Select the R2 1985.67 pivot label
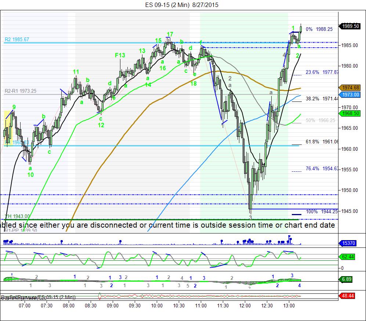 click(17, 39)
